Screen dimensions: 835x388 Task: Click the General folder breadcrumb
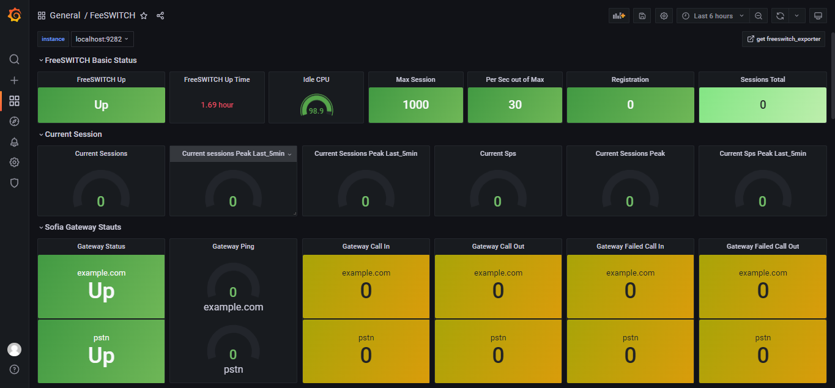click(65, 16)
